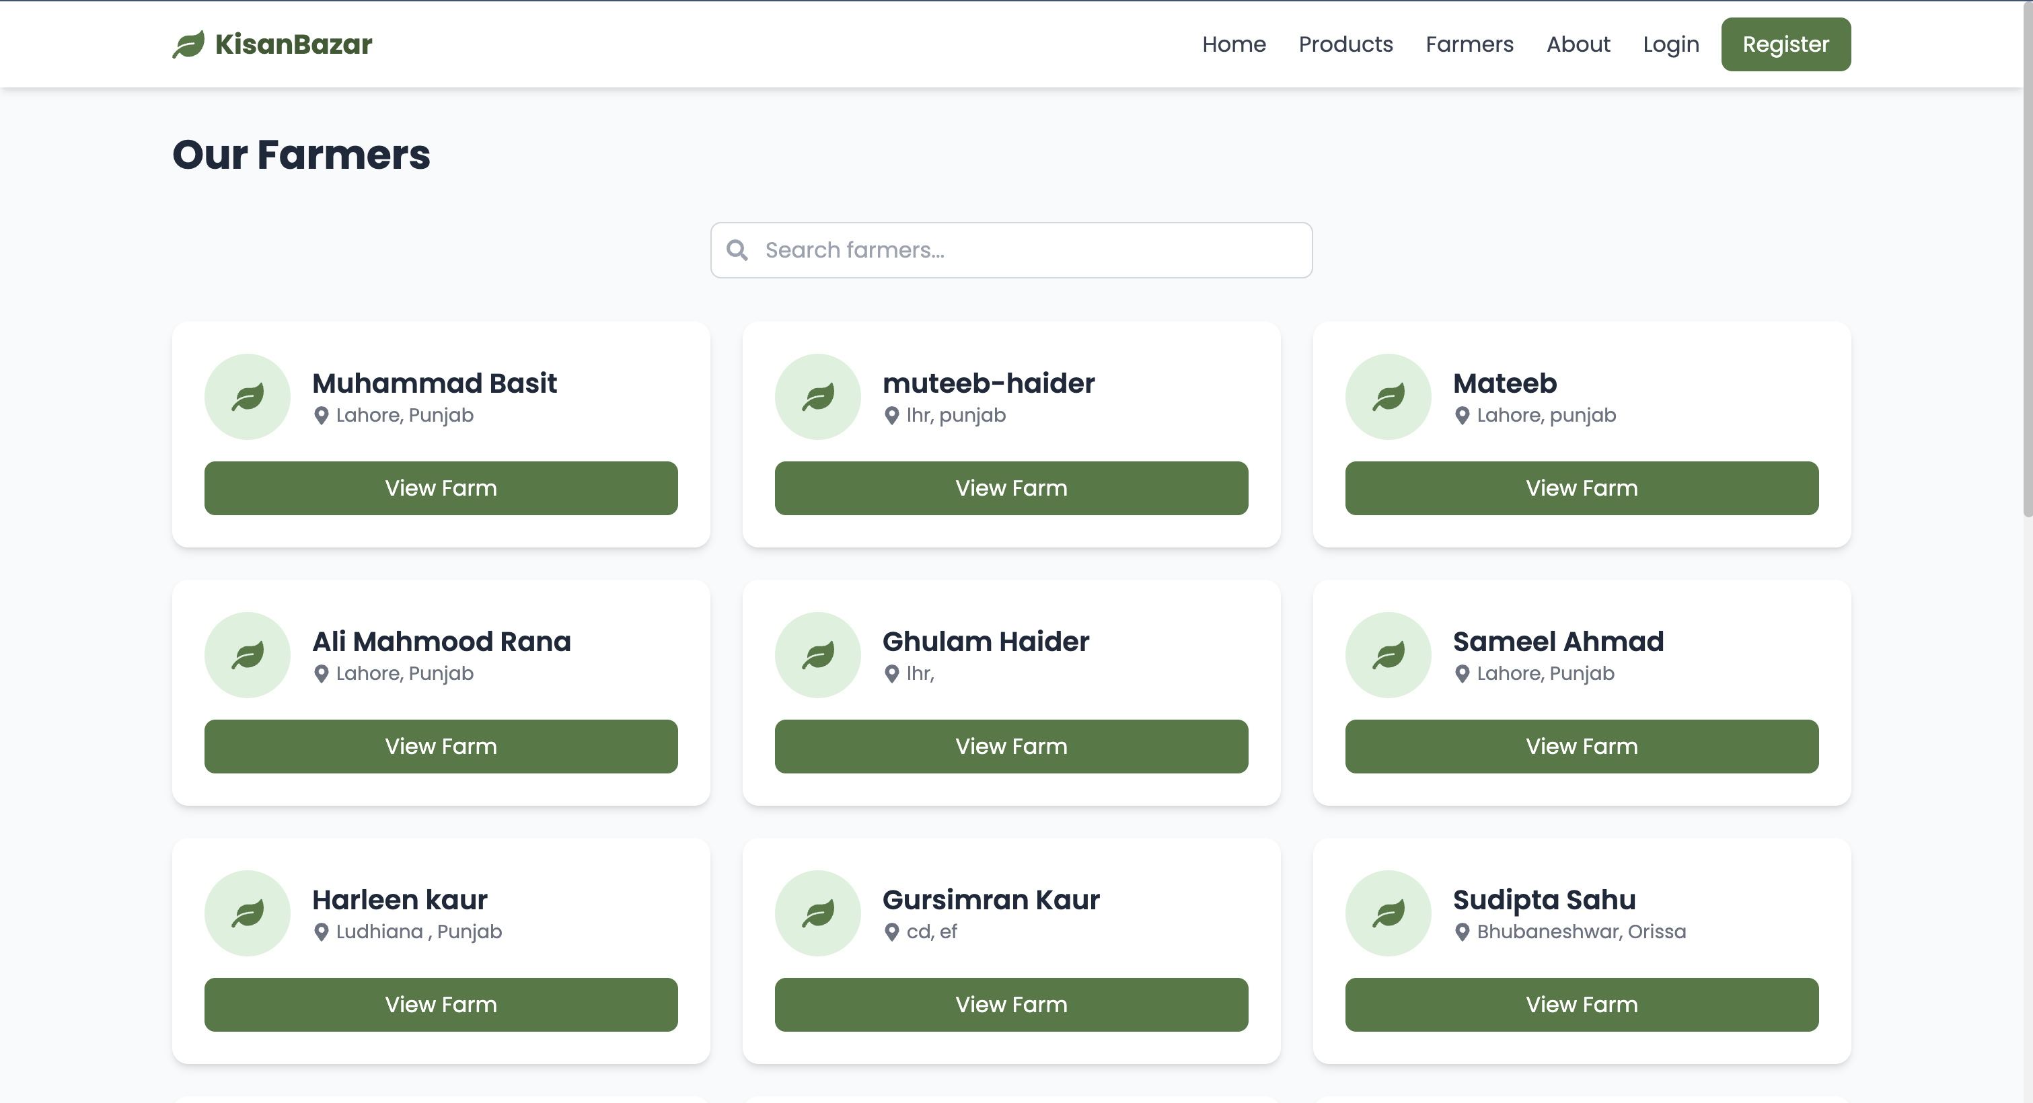Screen dimensions: 2033x1103
Task: Click Sudipta Sahu's leaf avatar
Action: (x=1389, y=913)
